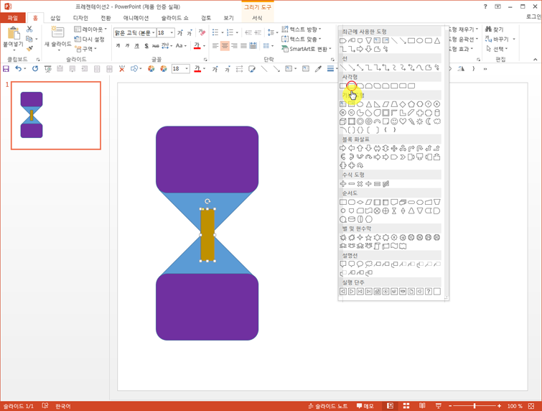This screenshot has height=411, width=542.
Task: Open ribbon font size dropdown showing 18
Action: (172, 33)
